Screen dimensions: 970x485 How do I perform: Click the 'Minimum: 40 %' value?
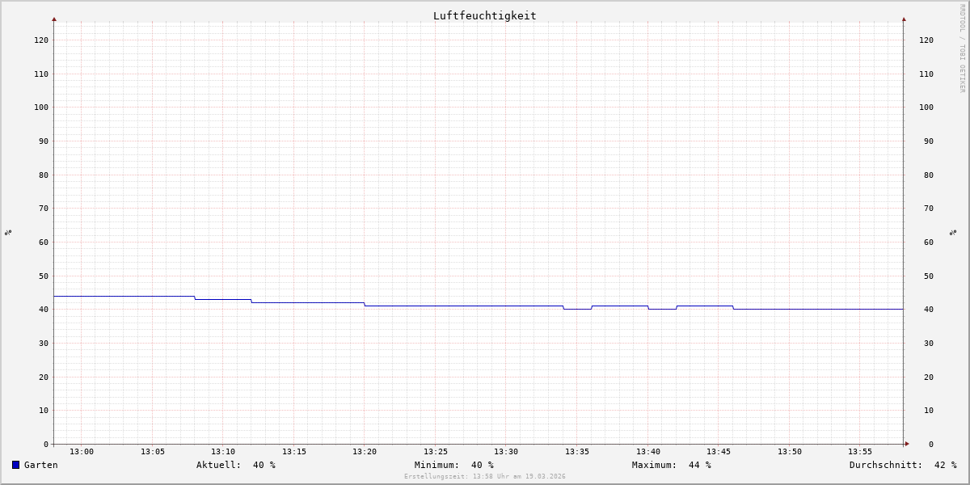(454, 465)
